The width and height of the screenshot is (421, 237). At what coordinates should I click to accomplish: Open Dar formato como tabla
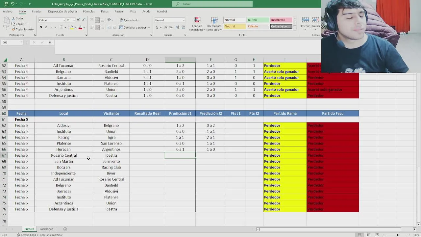(x=214, y=24)
